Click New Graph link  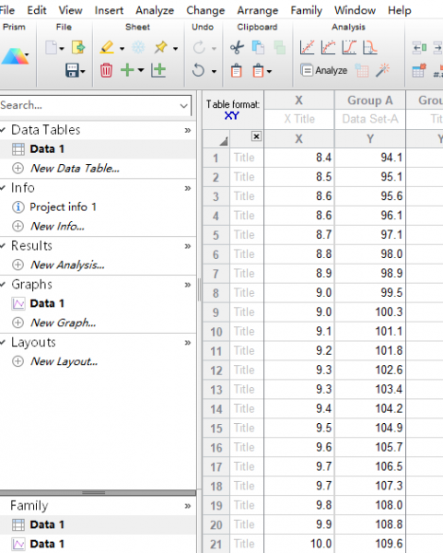click(63, 323)
